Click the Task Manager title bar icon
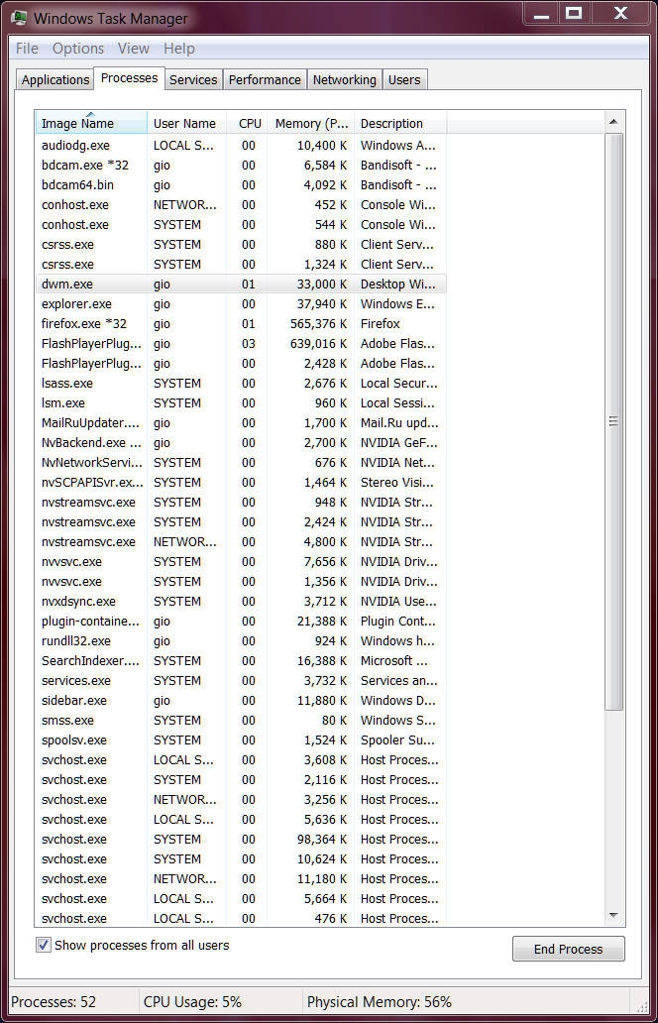Image resolution: width=658 pixels, height=1023 pixels. pos(19,18)
